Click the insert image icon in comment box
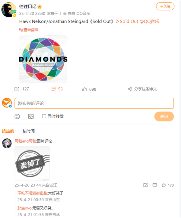This screenshot has height=218, width=181. pyautogui.click(x=31, y=116)
